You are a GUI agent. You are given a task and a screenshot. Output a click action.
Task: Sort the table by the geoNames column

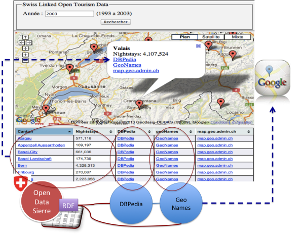click(174, 131)
